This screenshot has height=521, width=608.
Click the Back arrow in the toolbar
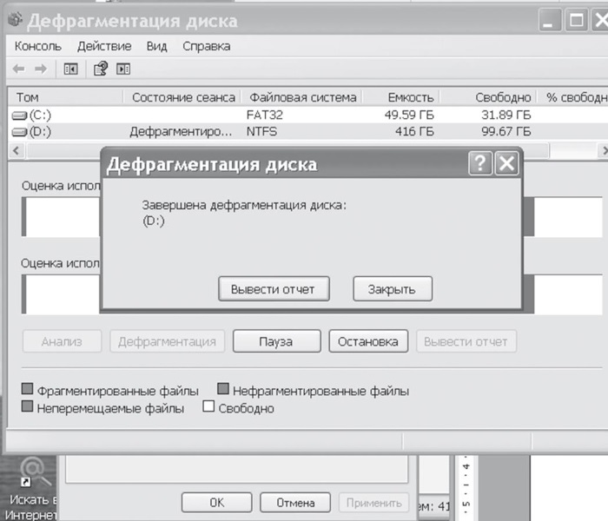pos(18,69)
